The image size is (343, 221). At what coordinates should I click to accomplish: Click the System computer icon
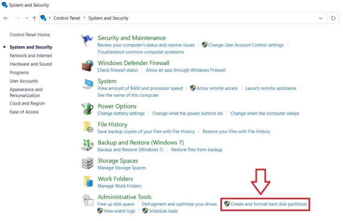pyautogui.click(x=87, y=84)
